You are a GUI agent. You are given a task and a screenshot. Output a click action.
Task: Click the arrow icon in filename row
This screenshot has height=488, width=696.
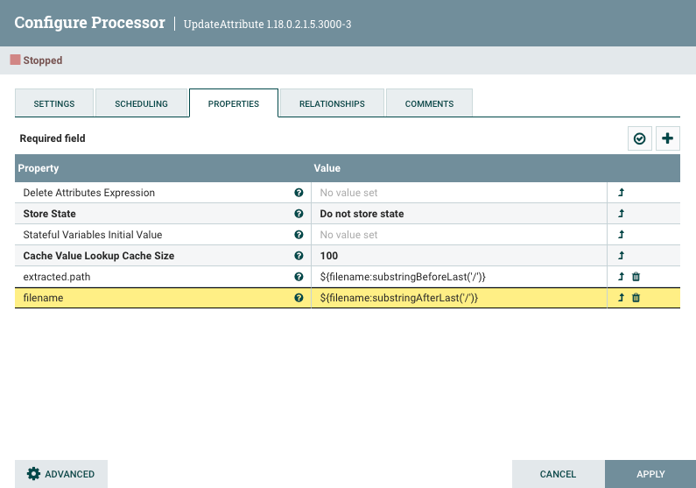pyautogui.click(x=622, y=298)
